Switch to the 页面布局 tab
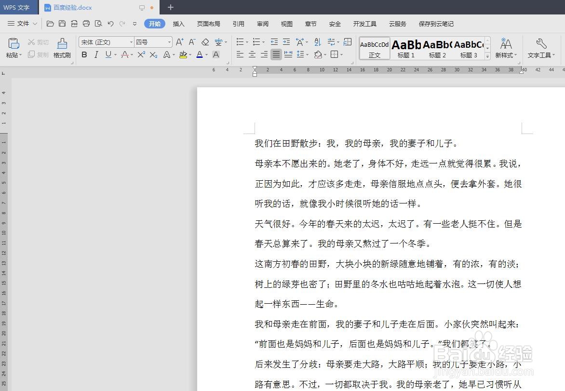Image resolution: width=565 pixels, height=391 pixels. click(x=208, y=24)
